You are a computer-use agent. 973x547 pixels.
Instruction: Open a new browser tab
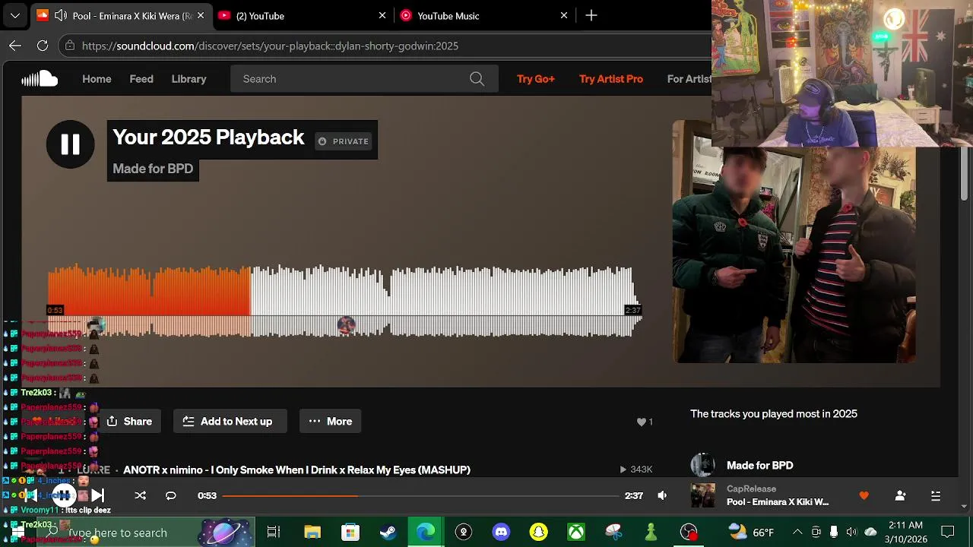click(591, 15)
